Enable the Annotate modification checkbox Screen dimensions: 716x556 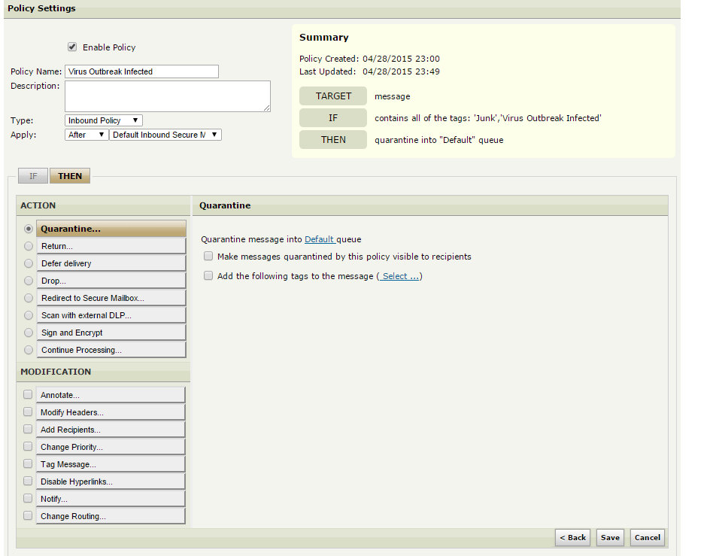click(28, 394)
